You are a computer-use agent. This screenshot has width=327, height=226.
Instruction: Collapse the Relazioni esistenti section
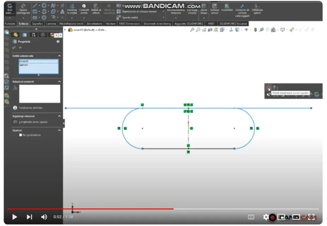[59, 82]
